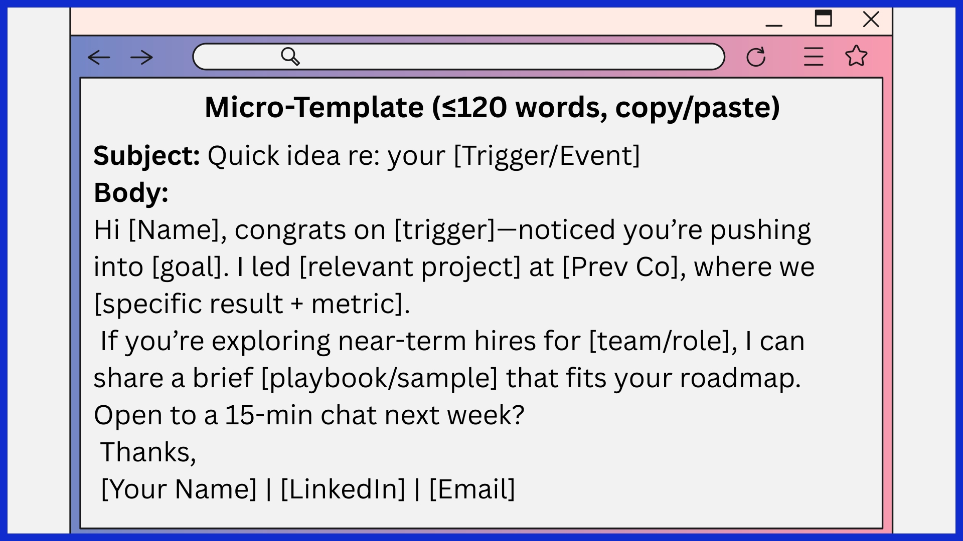Bookmark the page with the star icon
This screenshot has height=541, width=963.
click(x=856, y=56)
